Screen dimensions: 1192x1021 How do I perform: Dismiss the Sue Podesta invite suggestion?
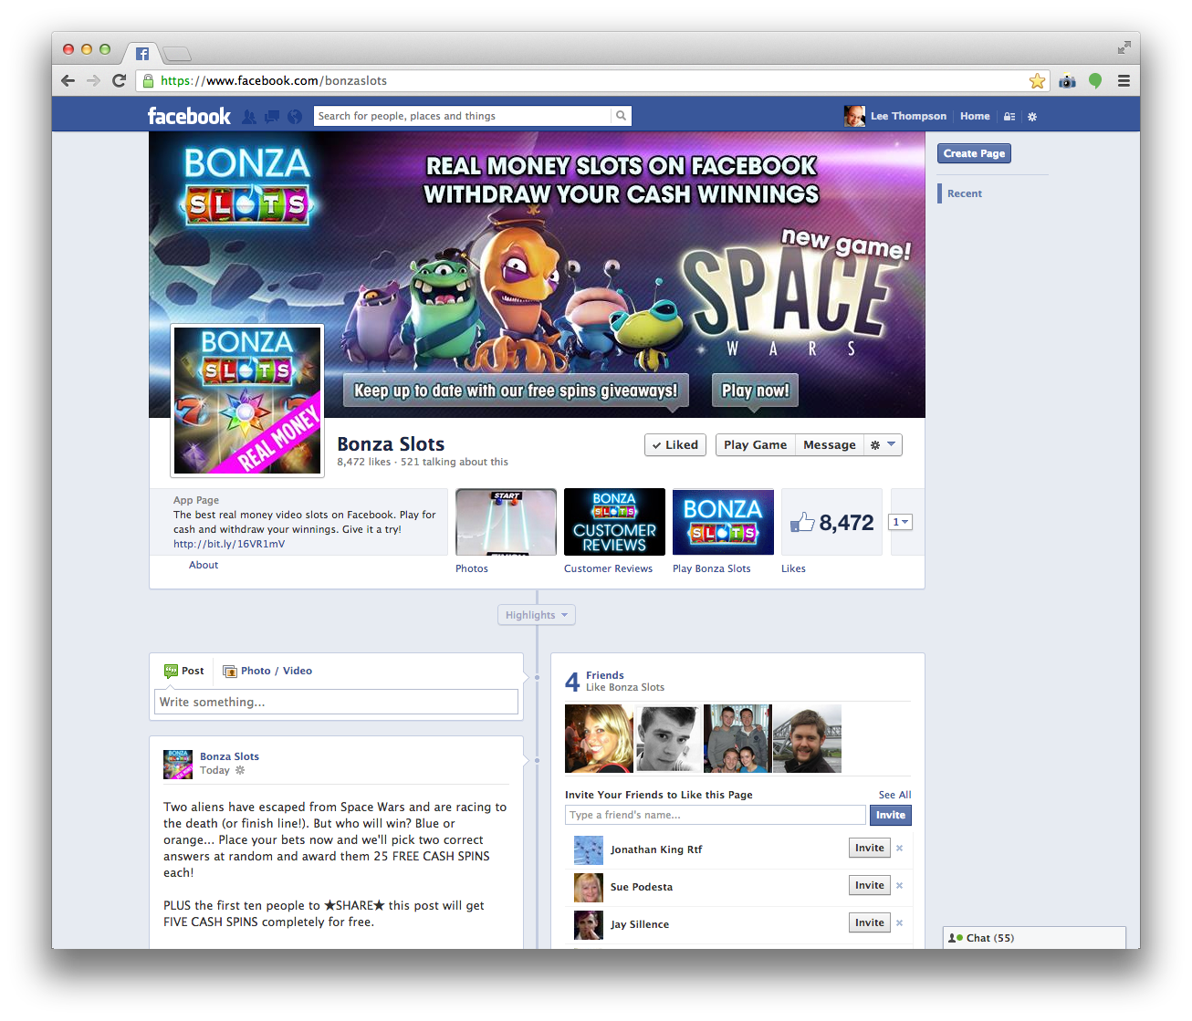point(899,886)
